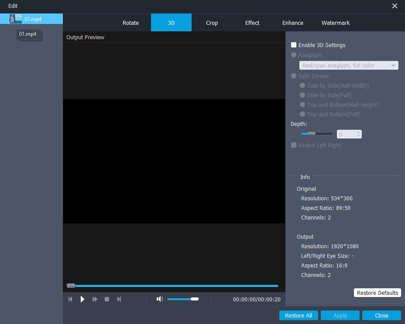Select the Split Screen radio option
Screen dimensions: 405x324
[294, 76]
